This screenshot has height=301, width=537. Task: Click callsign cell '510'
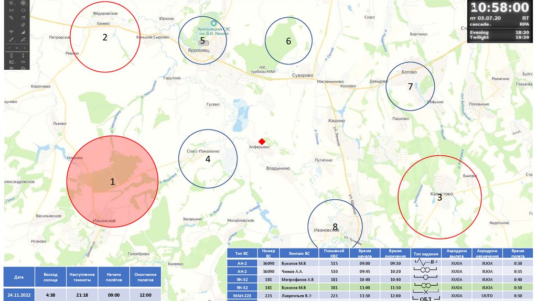pos(334,271)
